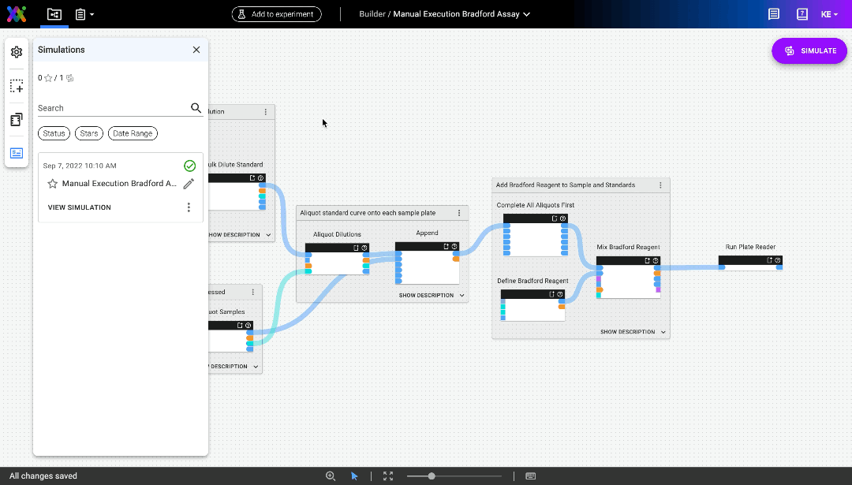Activate the zoom tool in the status bar
The image size is (852, 485).
coord(331,476)
